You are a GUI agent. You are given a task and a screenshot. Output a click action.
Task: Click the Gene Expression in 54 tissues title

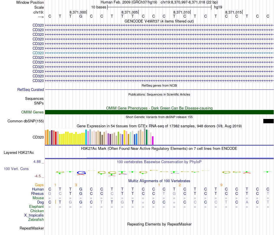tap(159, 126)
